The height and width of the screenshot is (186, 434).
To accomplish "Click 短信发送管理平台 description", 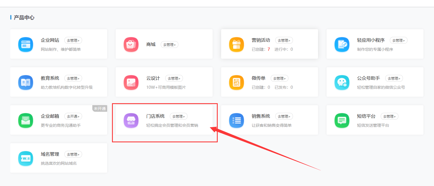I will (x=373, y=125).
